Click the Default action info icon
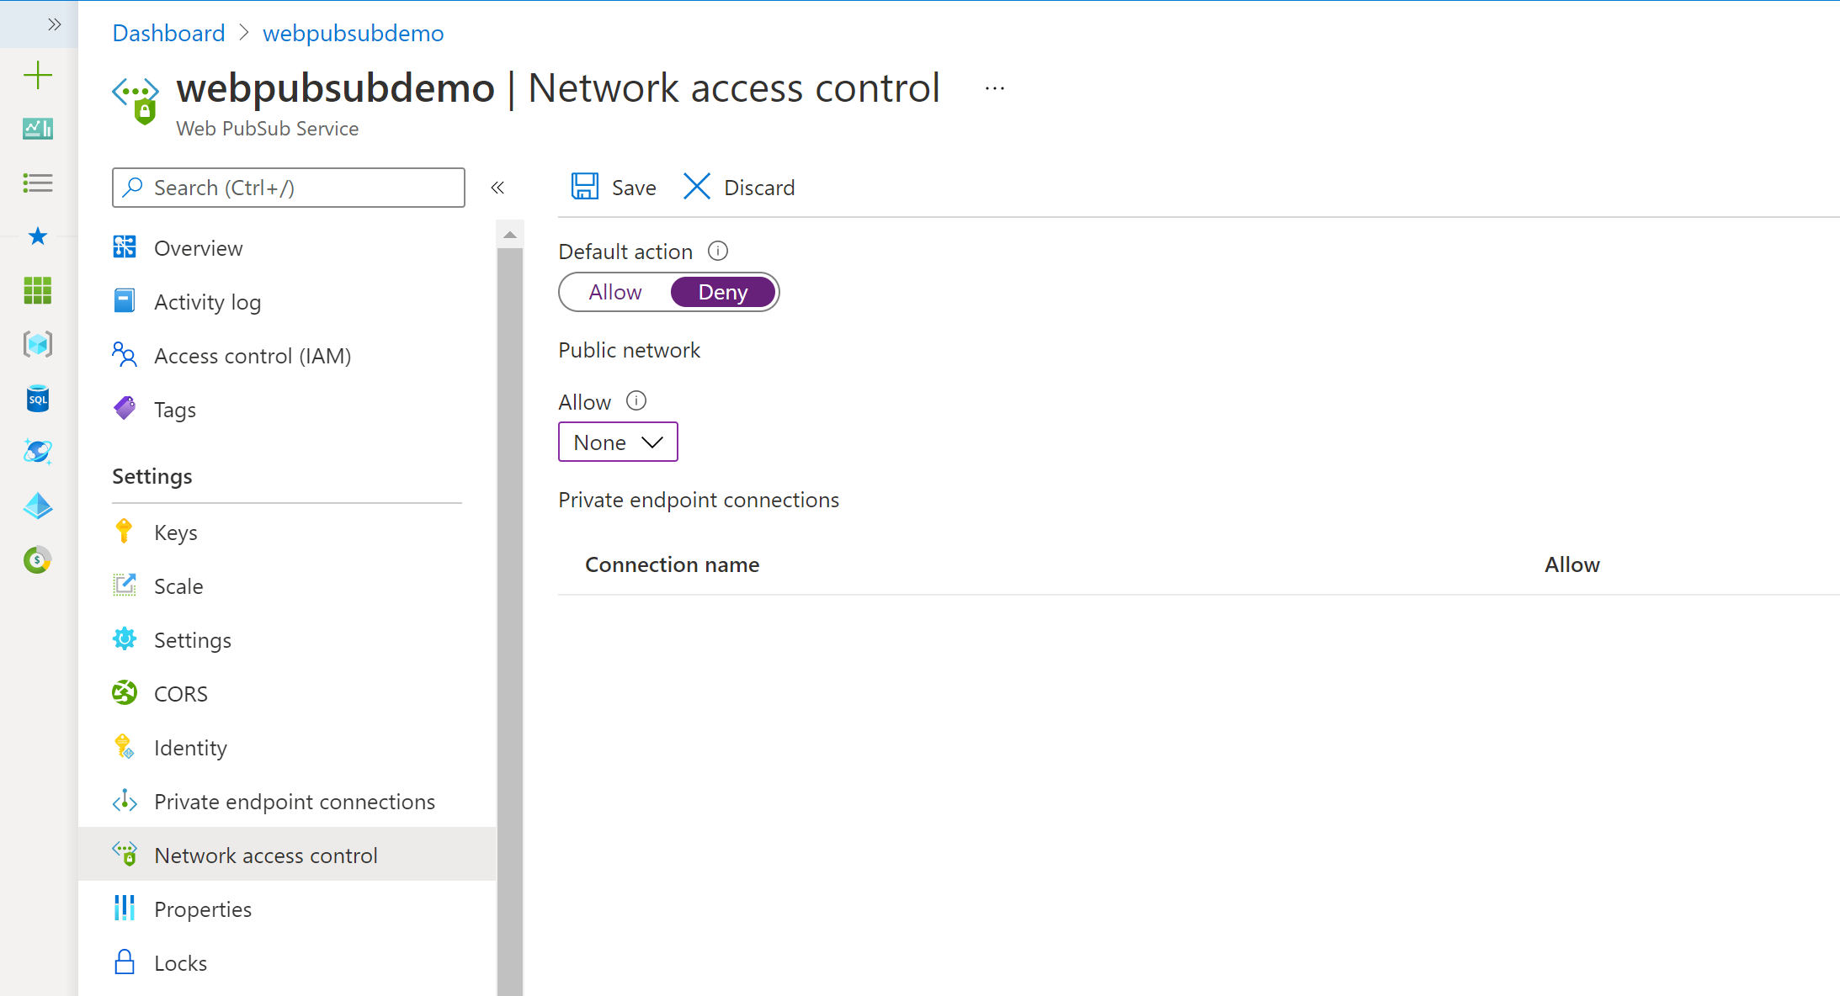1840x996 pixels. (x=718, y=251)
